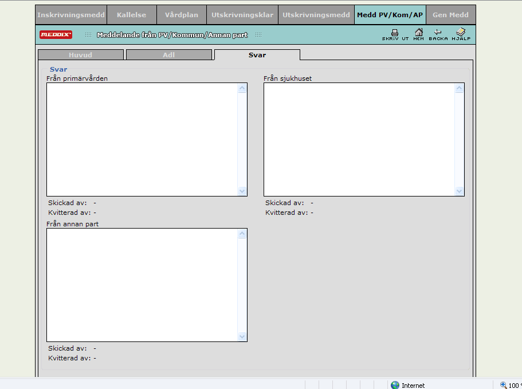Open the Vårdplan tab
522x389 pixels.
[182, 15]
